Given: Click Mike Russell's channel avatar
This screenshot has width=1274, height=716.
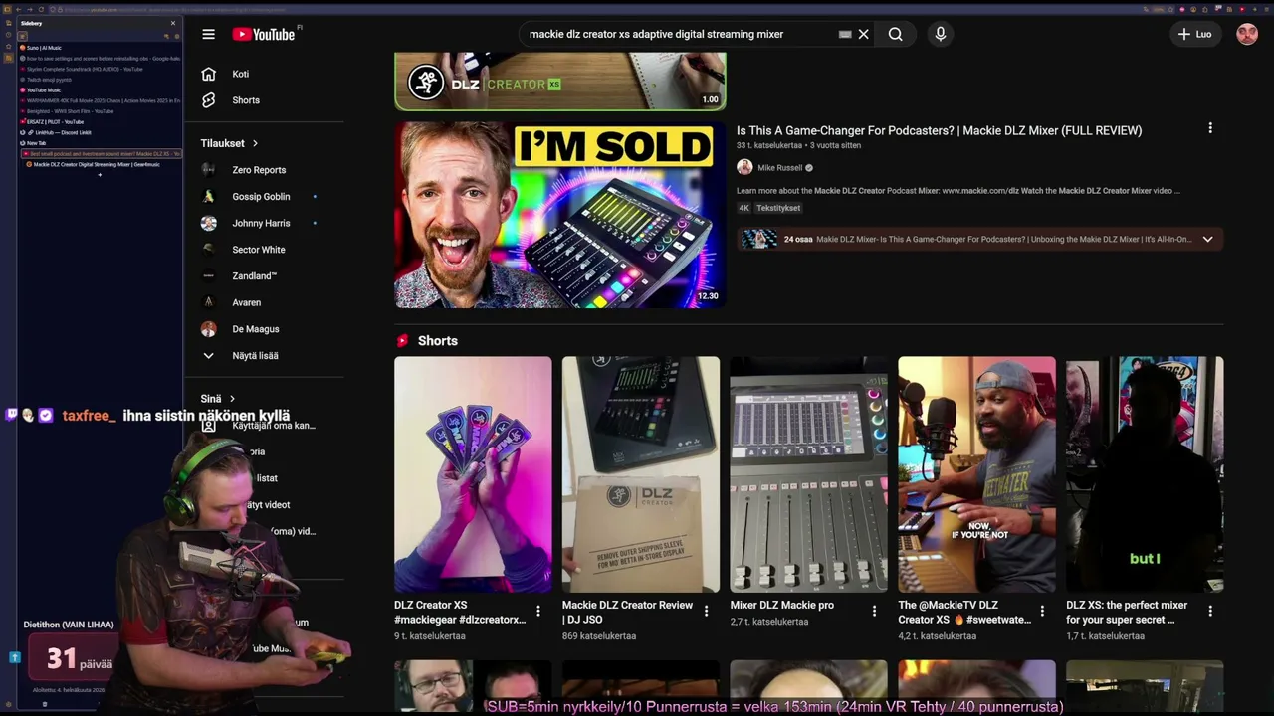Looking at the screenshot, I should click(744, 168).
